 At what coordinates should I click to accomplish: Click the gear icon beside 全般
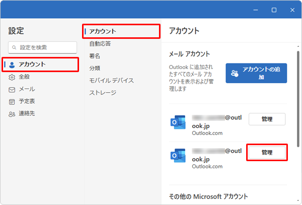[12, 77]
